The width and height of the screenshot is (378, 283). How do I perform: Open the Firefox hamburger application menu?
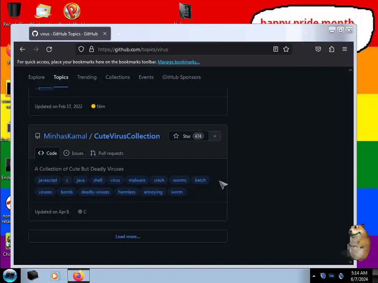tap(345, 49)
